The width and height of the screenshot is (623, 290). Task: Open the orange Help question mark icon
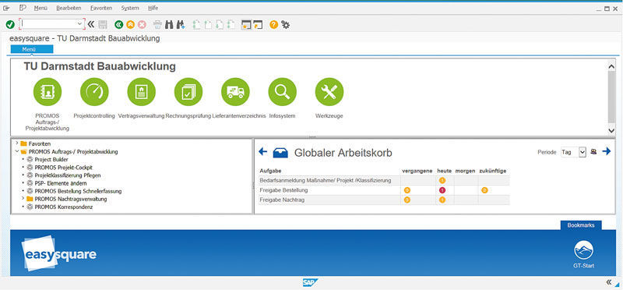[x=273, y=25]
